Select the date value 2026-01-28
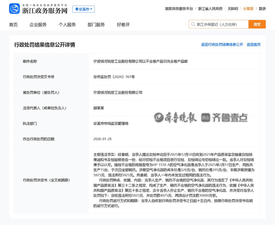Image resolution: width=275 pixels, height=225 pixels. tap(103, 139)
